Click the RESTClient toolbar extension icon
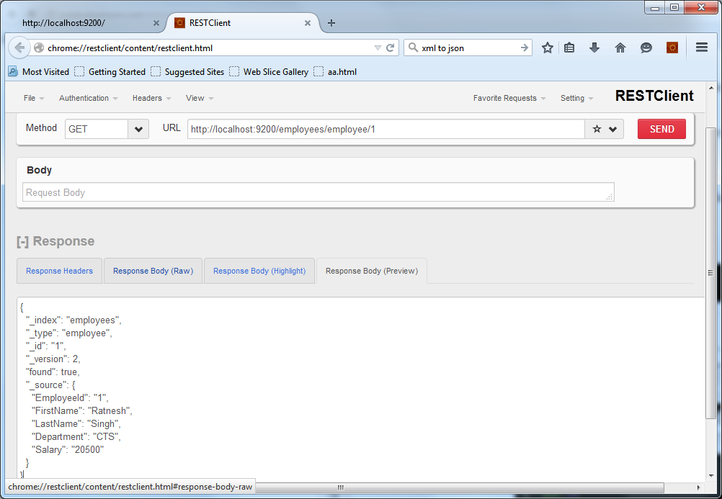This screenshot has height=499, width=722. (672, 48)
